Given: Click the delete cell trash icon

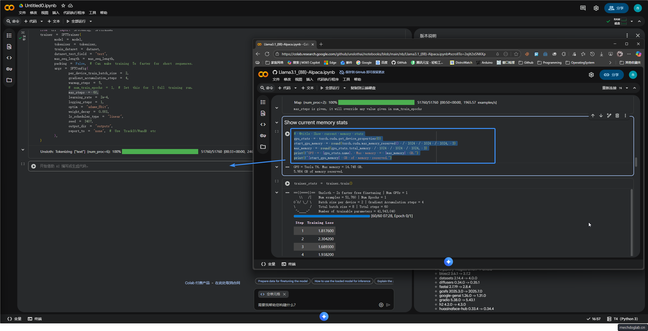Looking at the screenshot, I should click(x=617, y=116).
